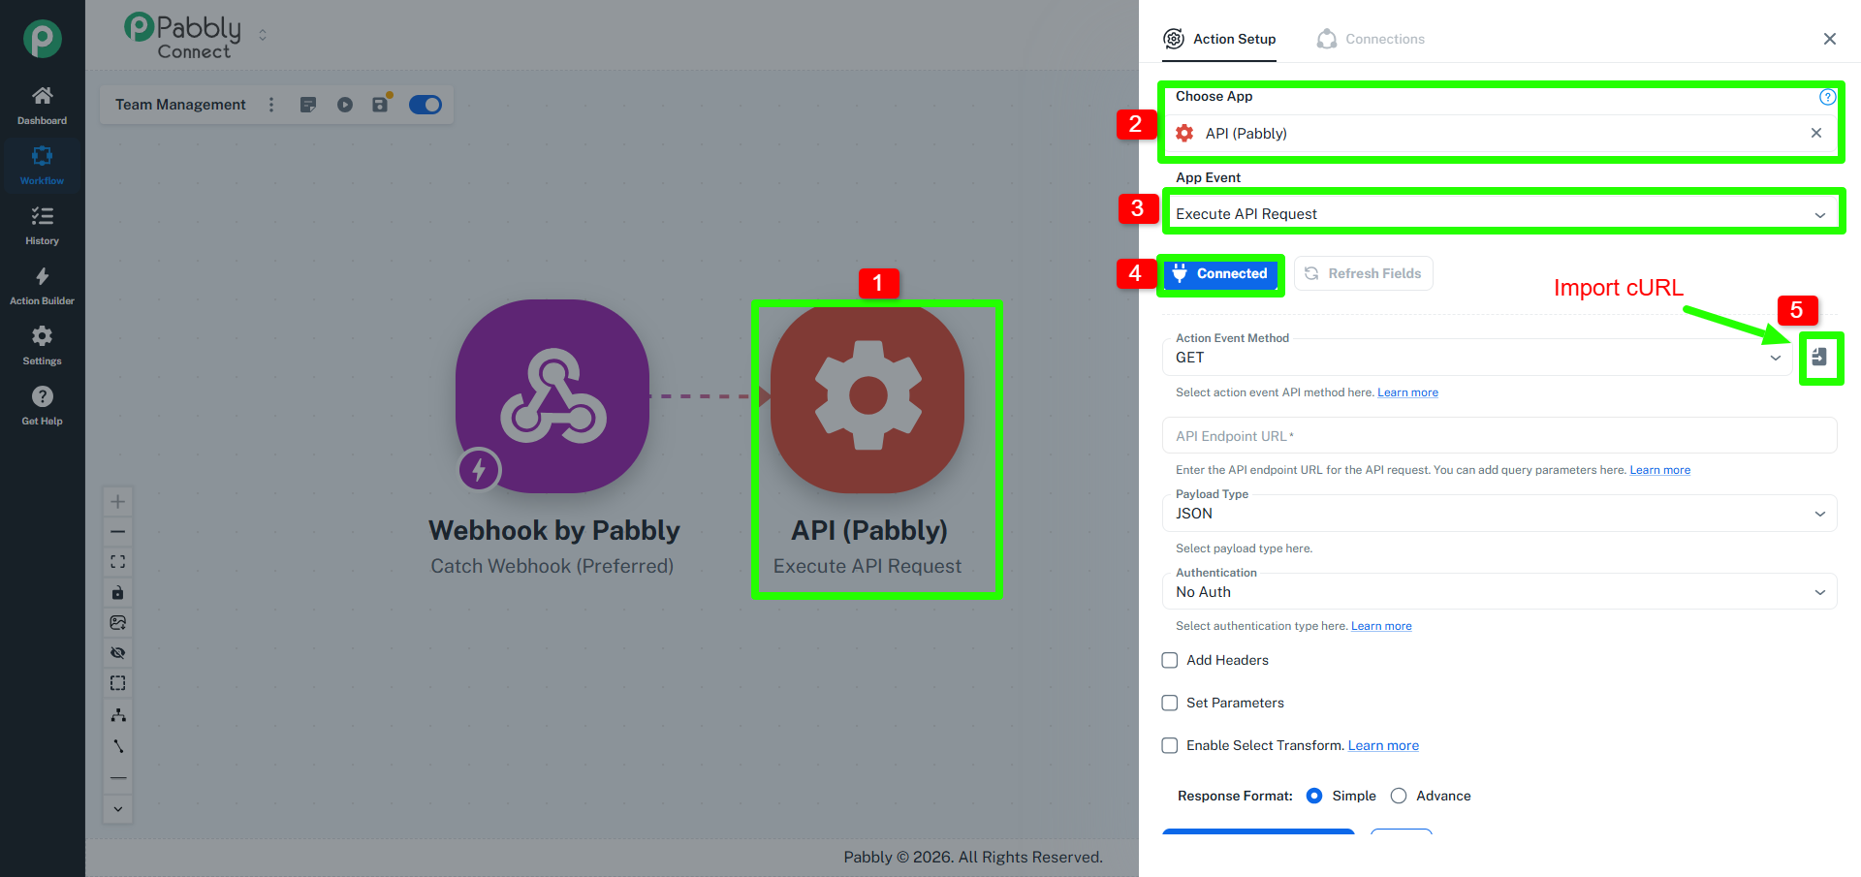Click the Refresh Fields button
The image size is (1861, 877).
[x=1363, y=273]
